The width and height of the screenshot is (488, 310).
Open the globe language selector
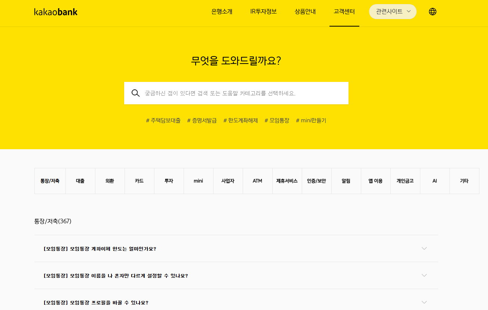(433, 12)
